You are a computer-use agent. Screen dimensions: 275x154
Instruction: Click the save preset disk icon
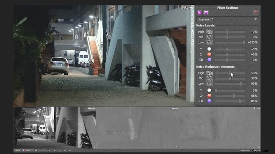tap(206, 13)
